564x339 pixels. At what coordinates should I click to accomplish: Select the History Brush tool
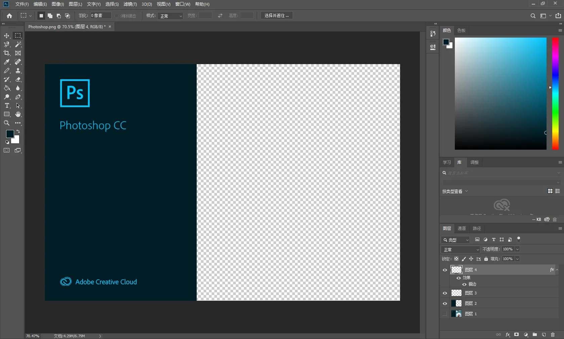click(x=7, y=79)
